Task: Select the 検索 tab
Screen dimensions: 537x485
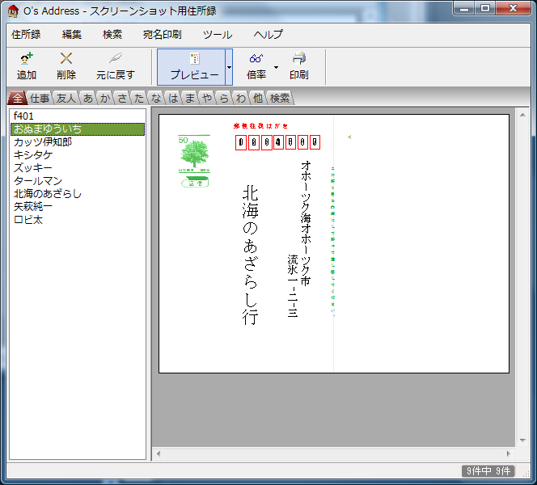Action: pyautogui.click(x=280, y=98)
